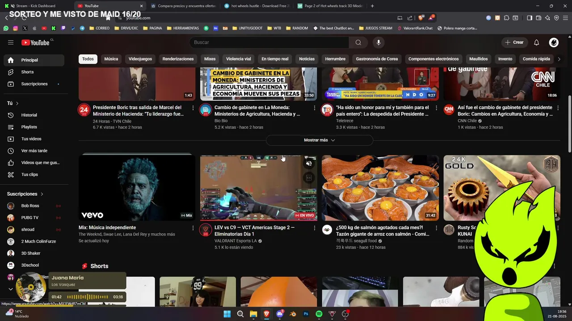The height and width of the screenshot is (321, 572).
Task: Select the En tiempo real chip
Action: (275, 59)
